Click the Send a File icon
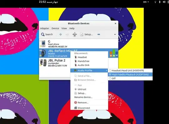Viewport: 169px width, 124px height. coord(75,76)
